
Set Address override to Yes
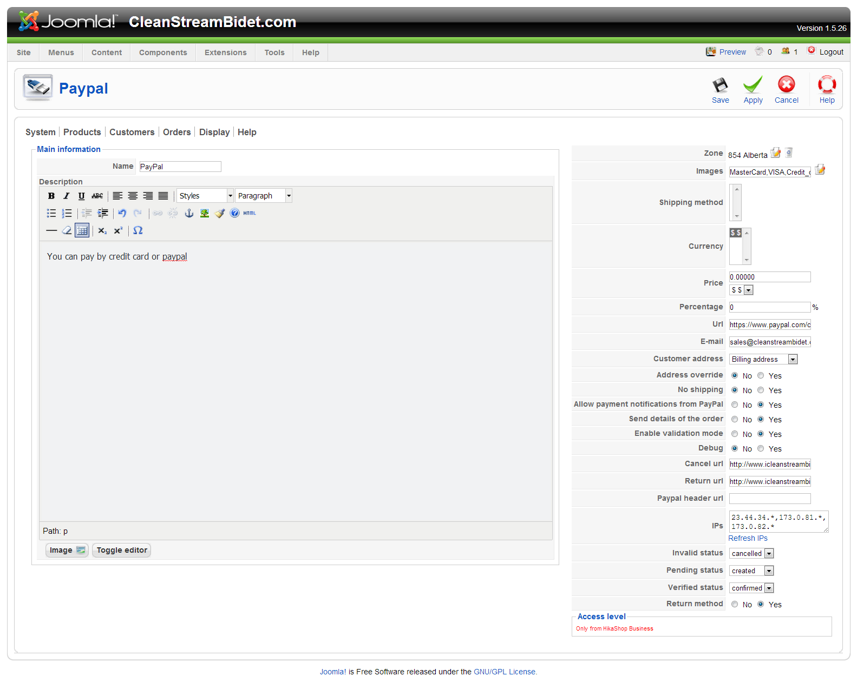pos(761,375)
